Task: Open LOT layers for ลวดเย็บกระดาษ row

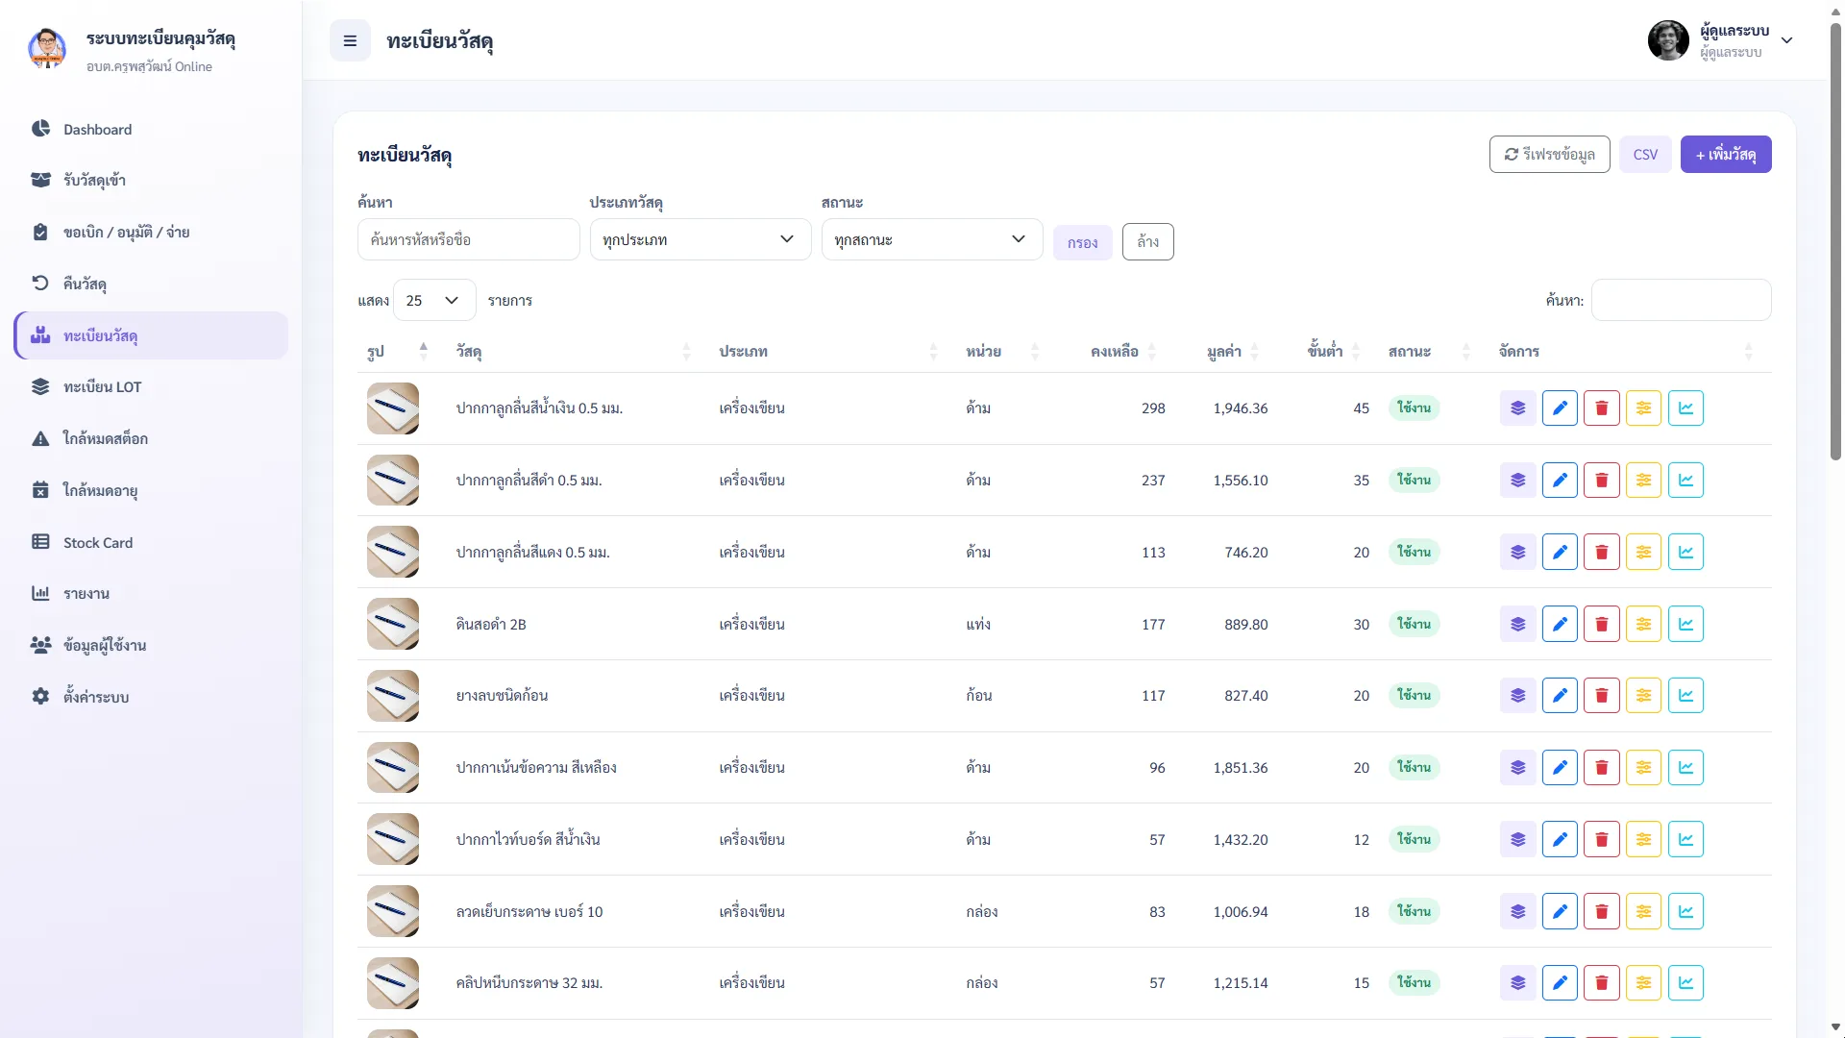Action: click(x=1517, y=911)
